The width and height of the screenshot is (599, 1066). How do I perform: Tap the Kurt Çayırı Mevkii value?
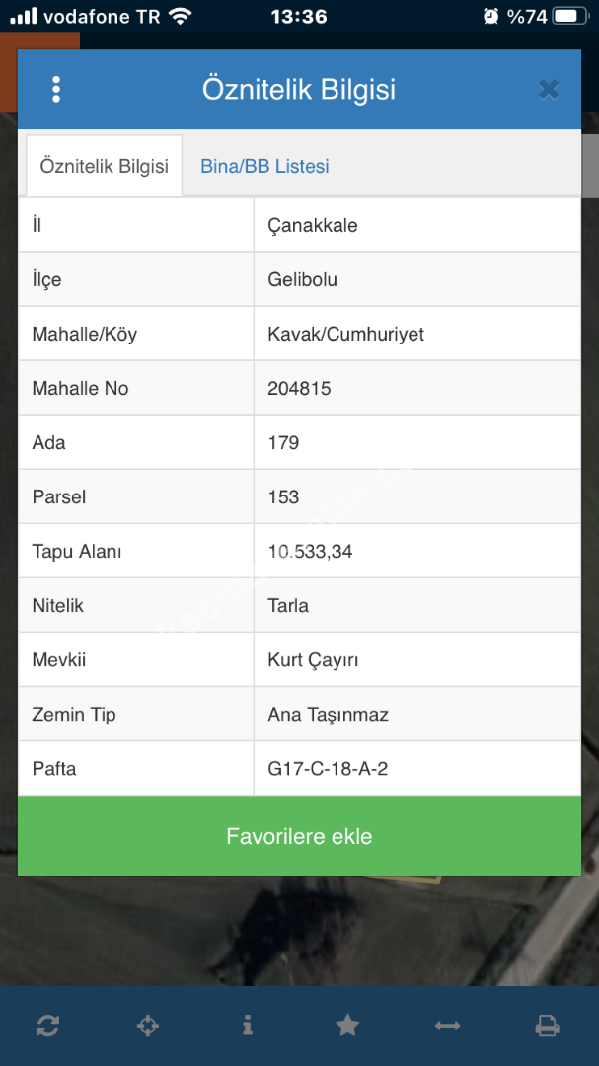[314, 659]
